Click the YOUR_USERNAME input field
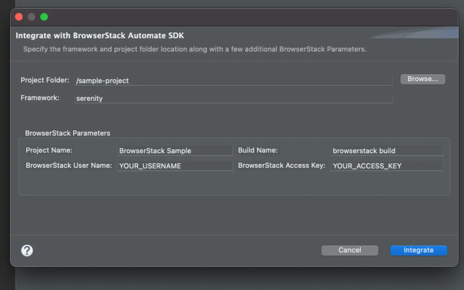Image resolution: width=464 pixels, height=290 pixels. click(x=175, y=166)
